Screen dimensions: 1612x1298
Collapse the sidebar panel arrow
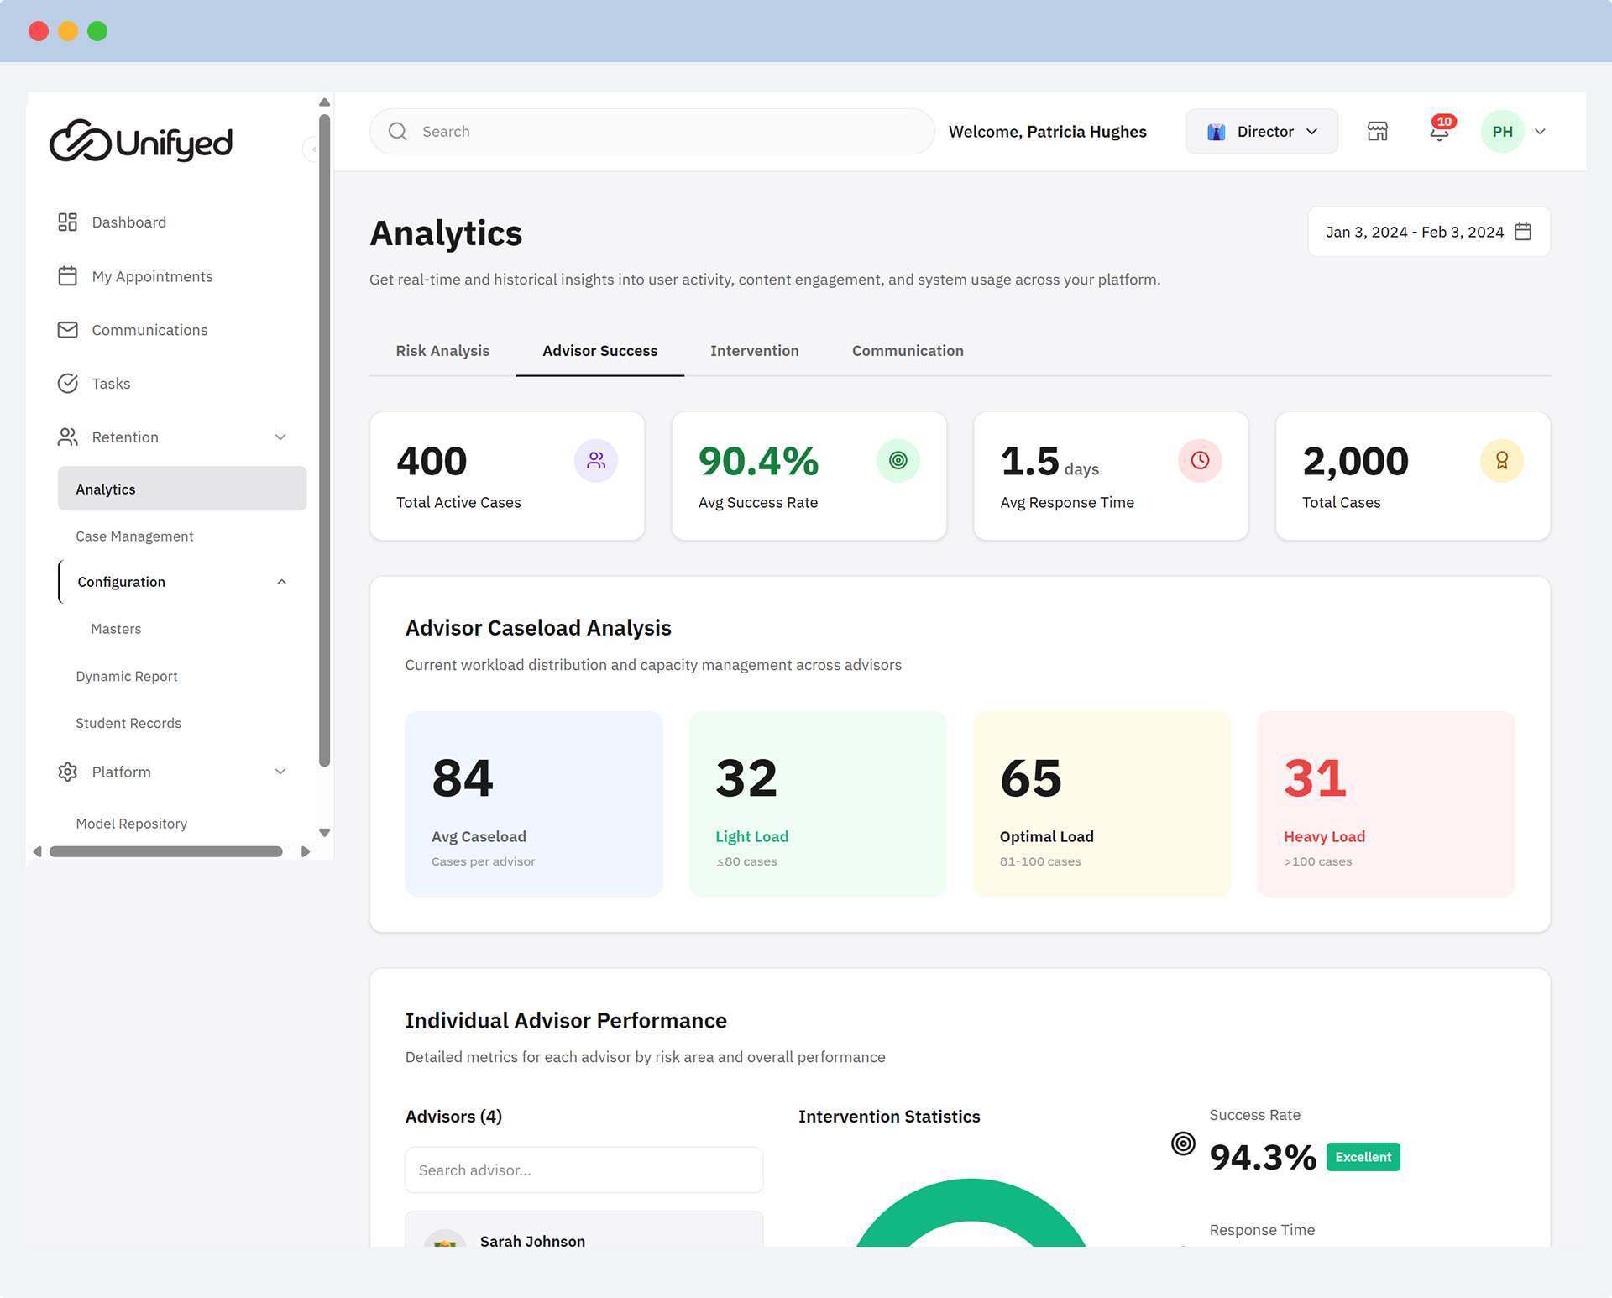312,149
